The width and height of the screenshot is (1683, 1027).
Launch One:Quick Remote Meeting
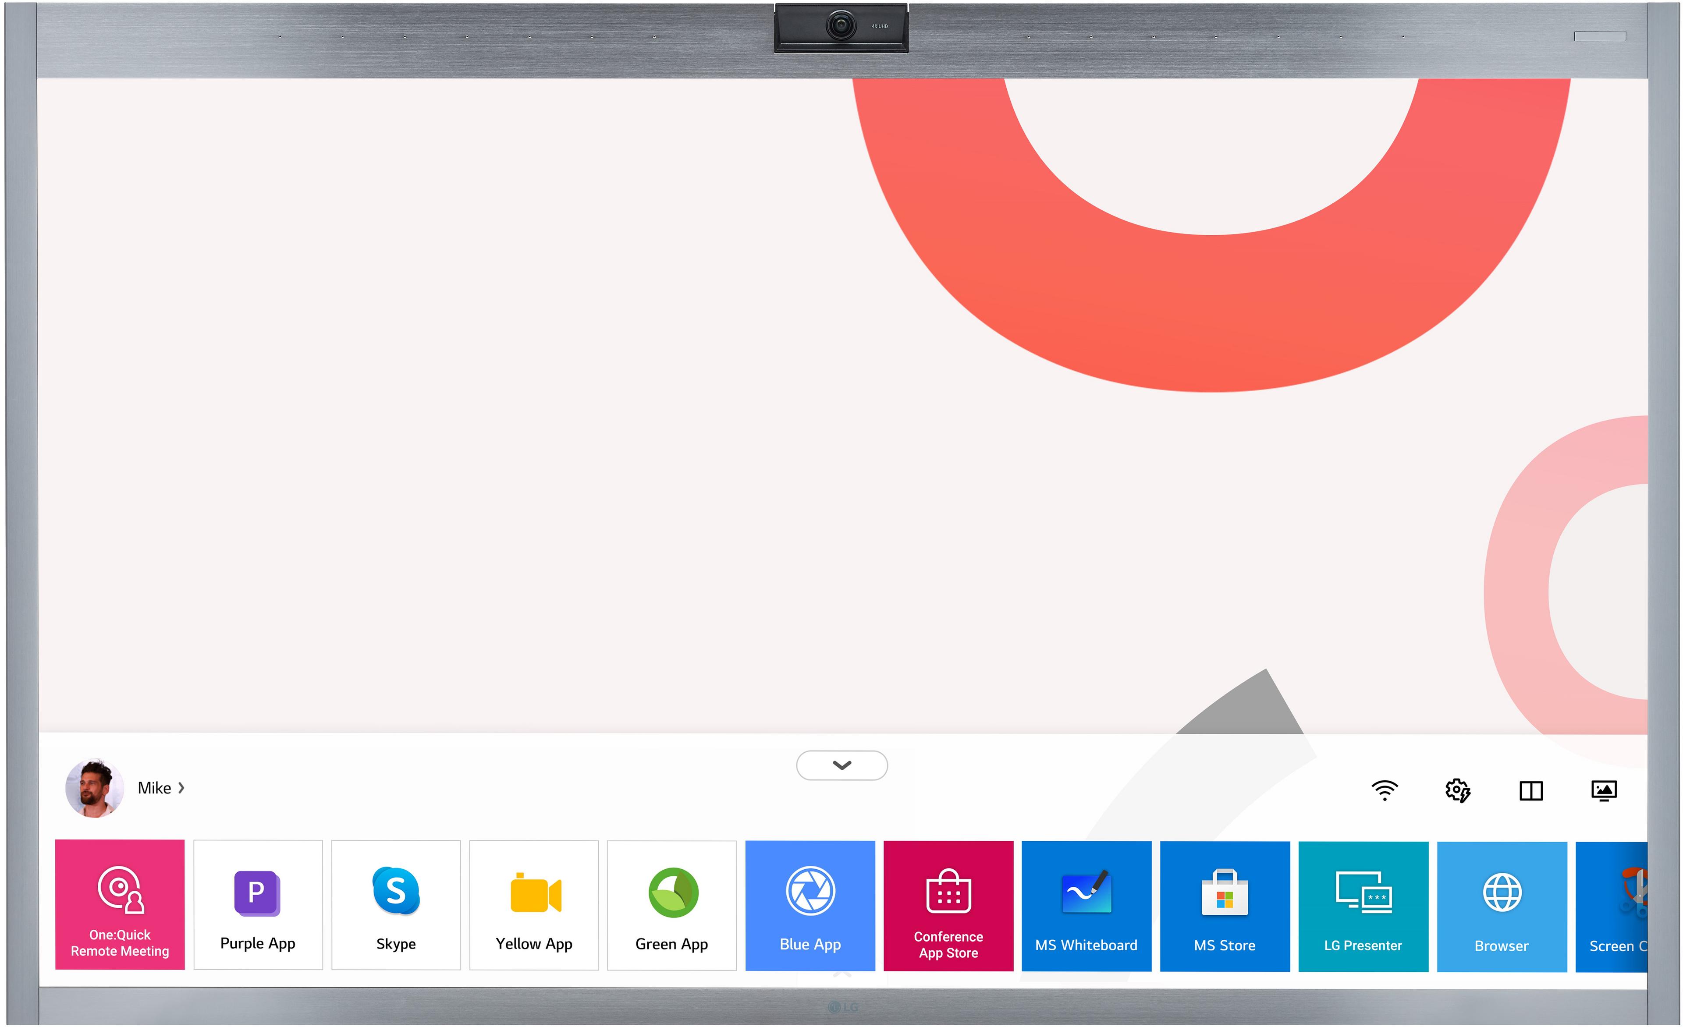pos(120,905)
